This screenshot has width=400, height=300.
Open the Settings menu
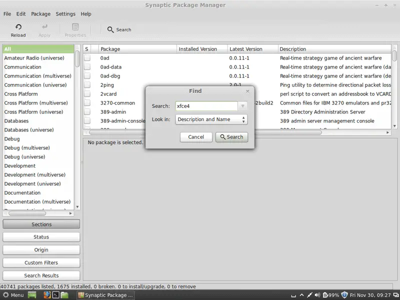tap(65, 14)
